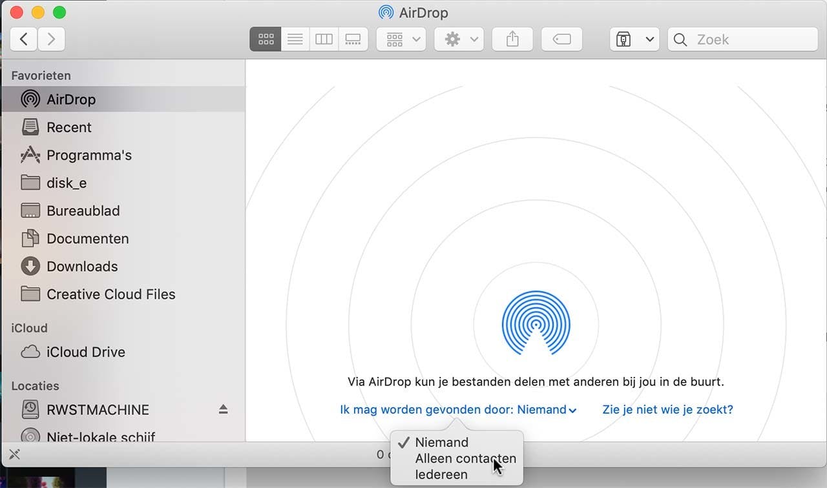The width and height of the screenshot is (827, 488).
Task: Open iCloud Drive from the sidebar
Action: (85, 352)
